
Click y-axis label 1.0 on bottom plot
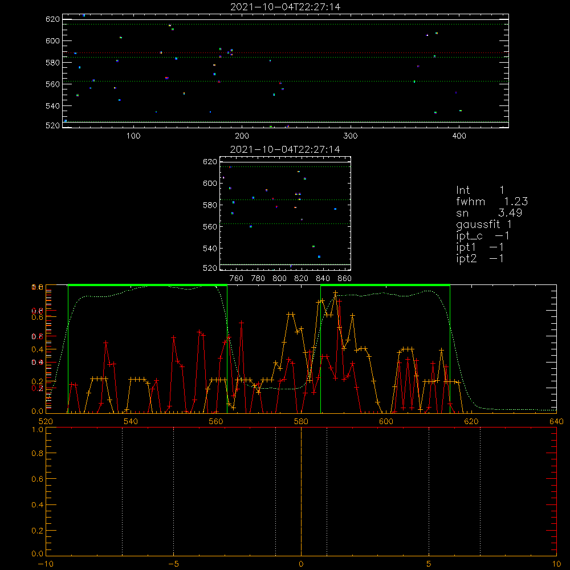click(38, 430)
